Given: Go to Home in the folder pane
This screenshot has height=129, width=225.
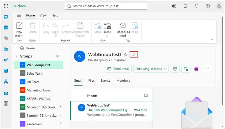Looking at the screenshot, I should pyautogui.click(x=27, y=48).
